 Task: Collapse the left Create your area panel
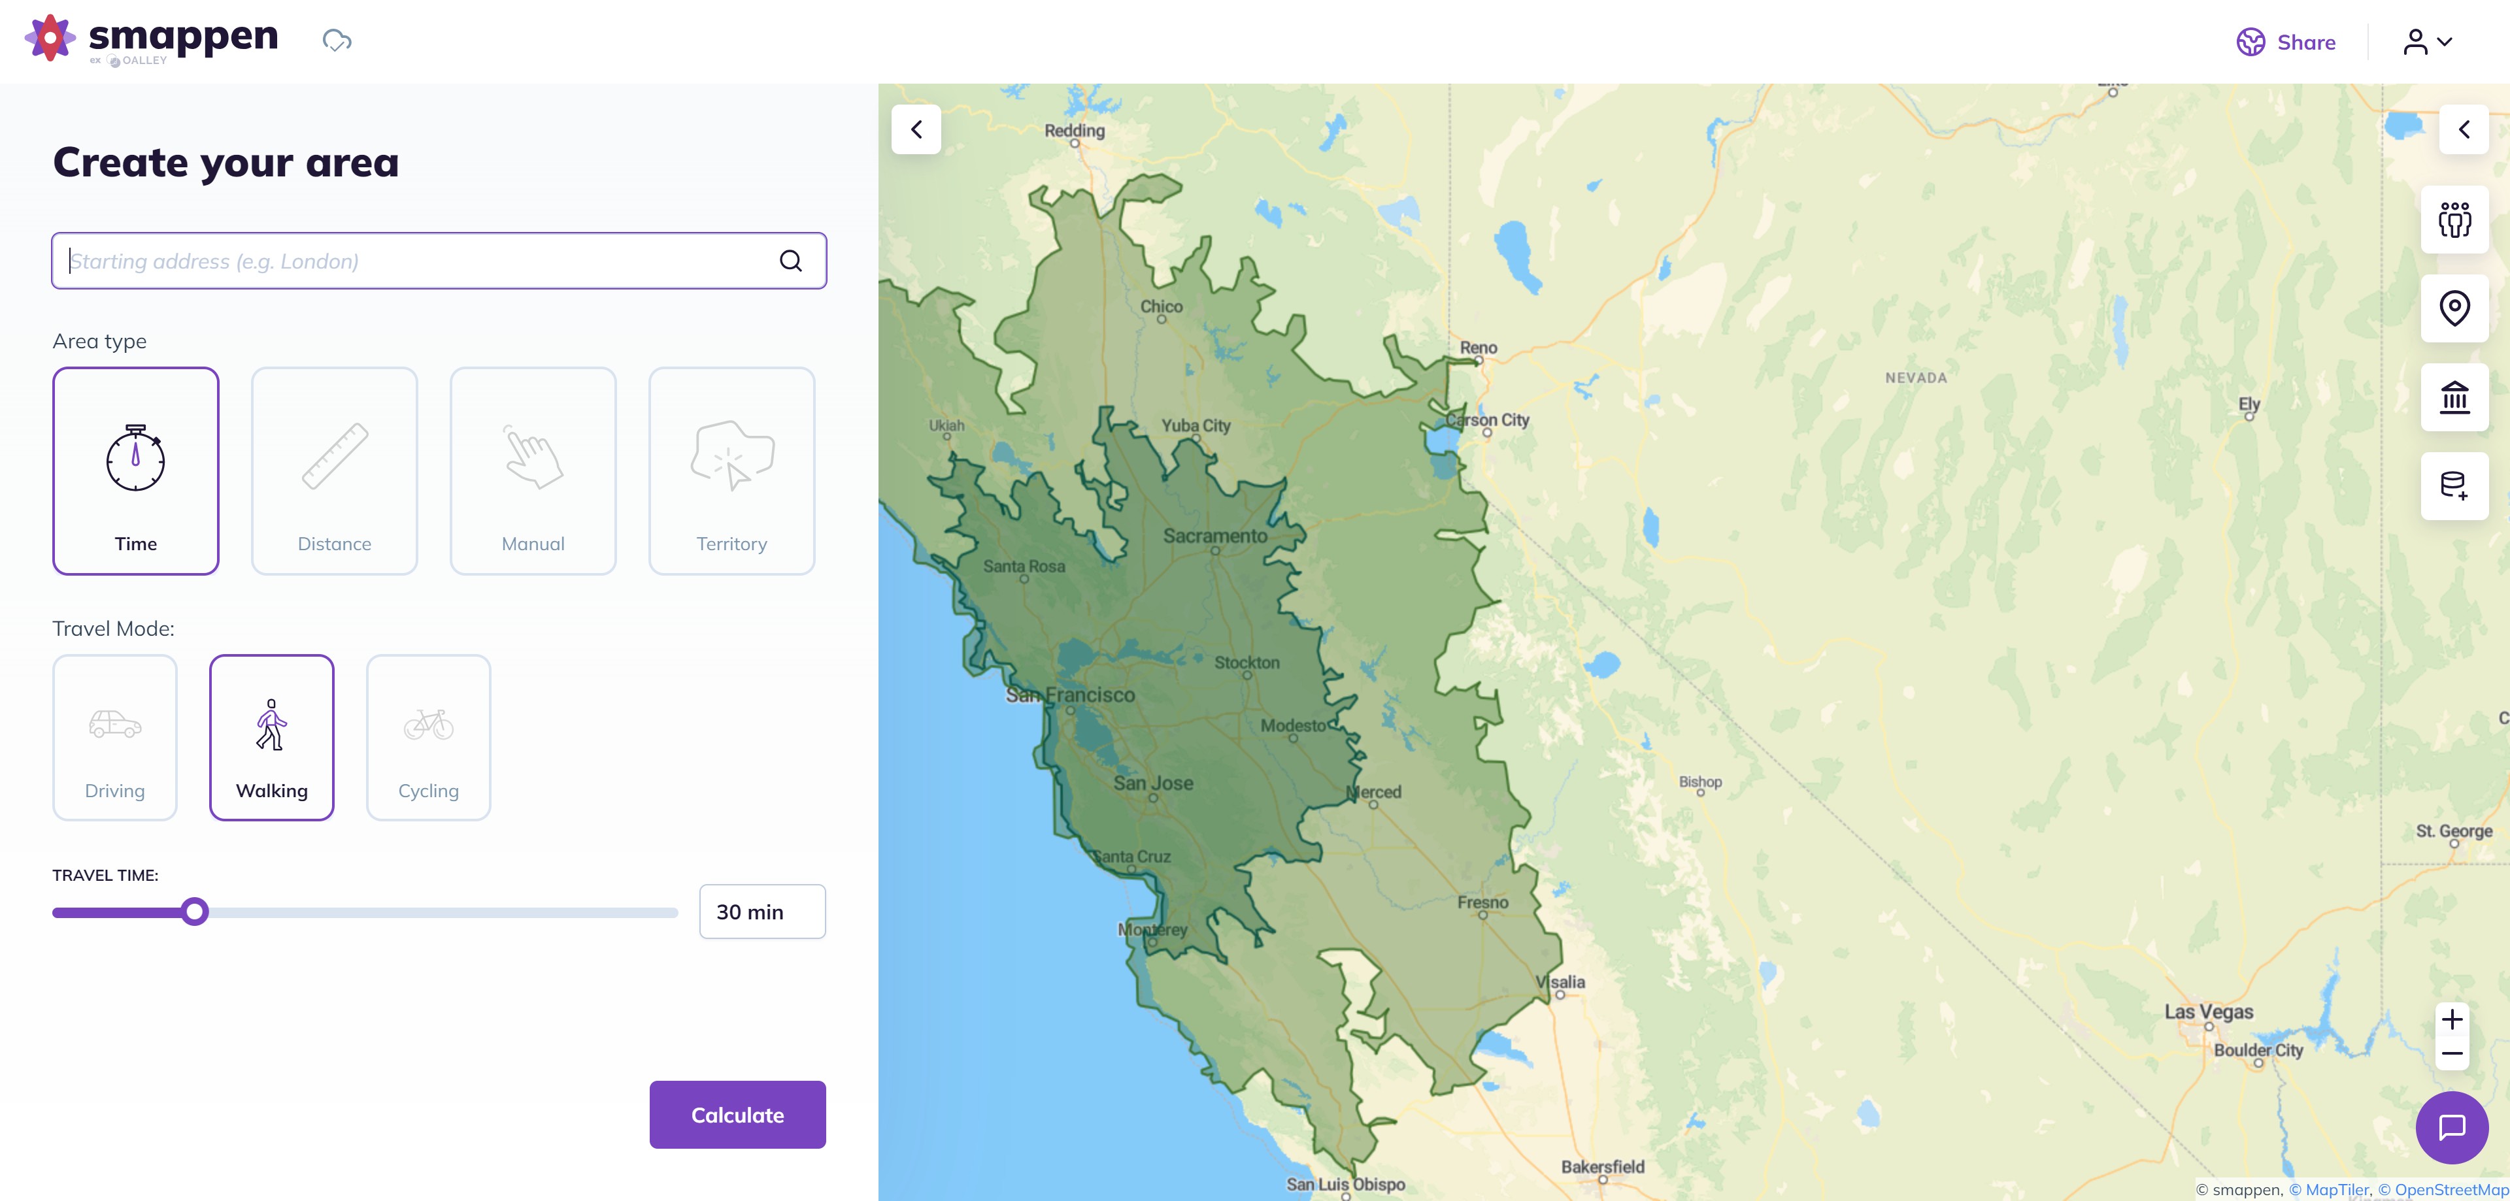[x=916, y=129]
